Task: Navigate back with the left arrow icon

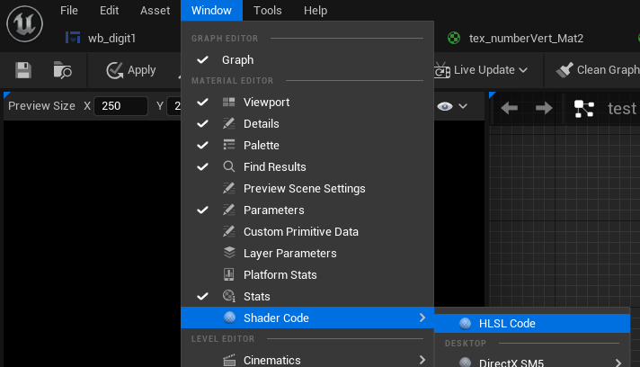Action: click(x=509, y=109)
